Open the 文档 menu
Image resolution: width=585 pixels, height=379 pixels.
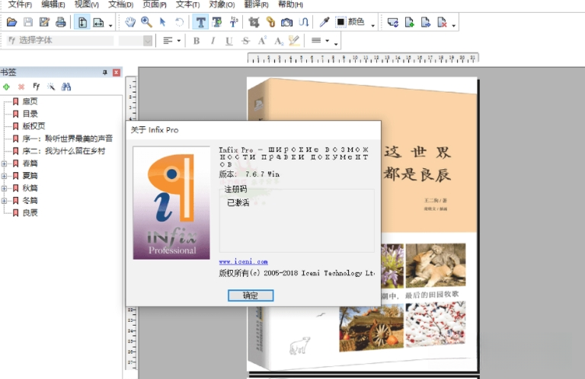pos(120,5)
